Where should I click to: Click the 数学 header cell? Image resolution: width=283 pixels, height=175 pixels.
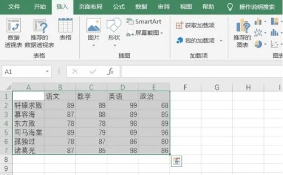click(x=91, y=96)
